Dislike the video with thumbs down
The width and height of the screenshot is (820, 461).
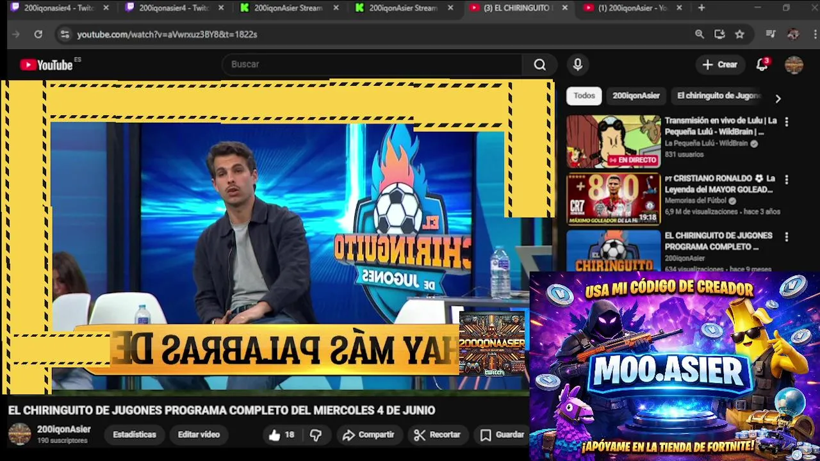pos(316,435)
